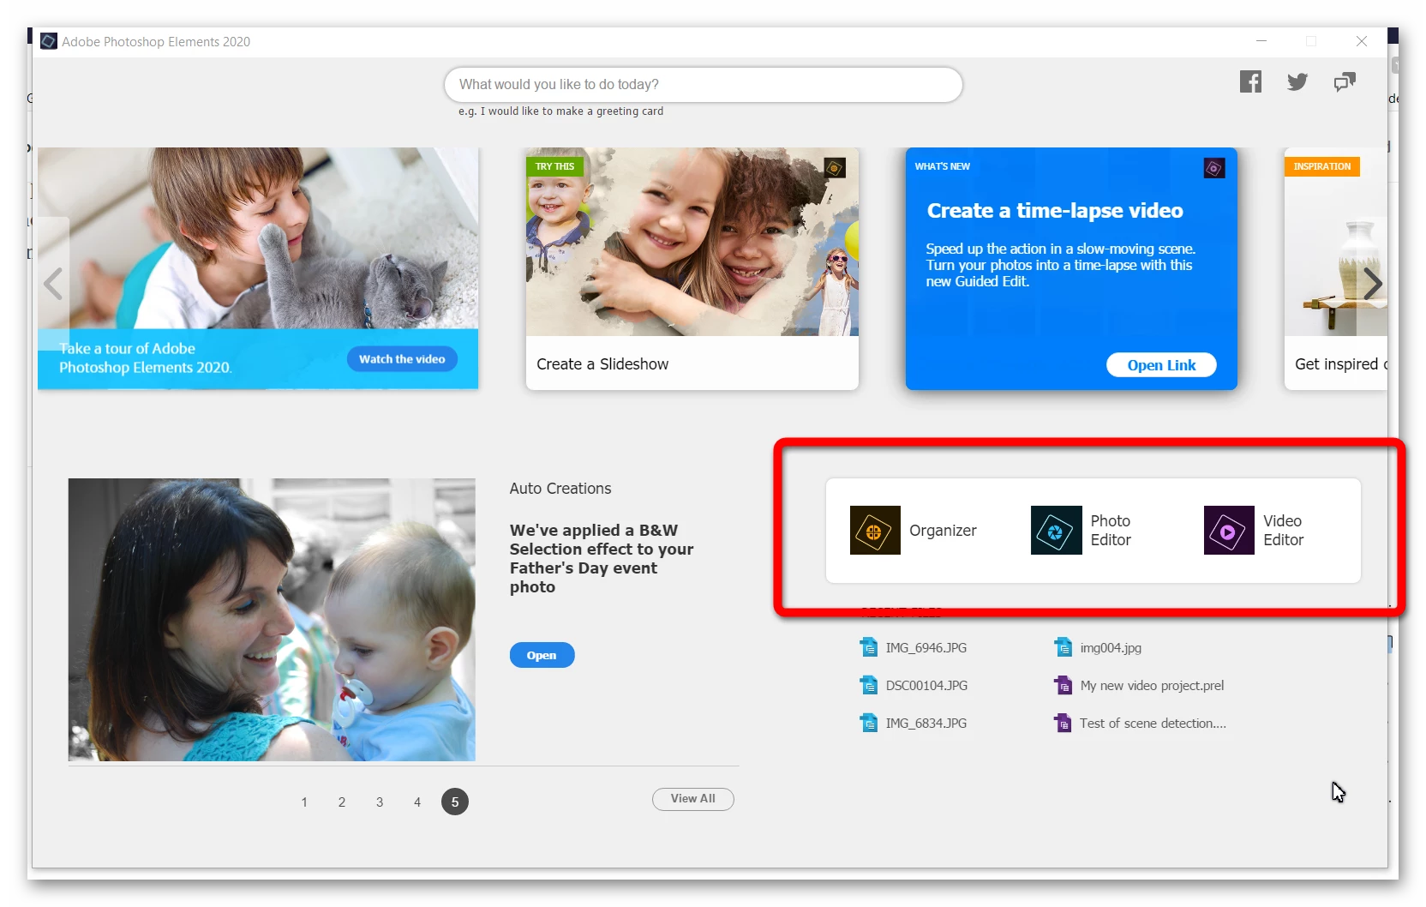Click the badge icon on Slideshow card
This screenshot has height=907, width=1426.
pos(835,168)
